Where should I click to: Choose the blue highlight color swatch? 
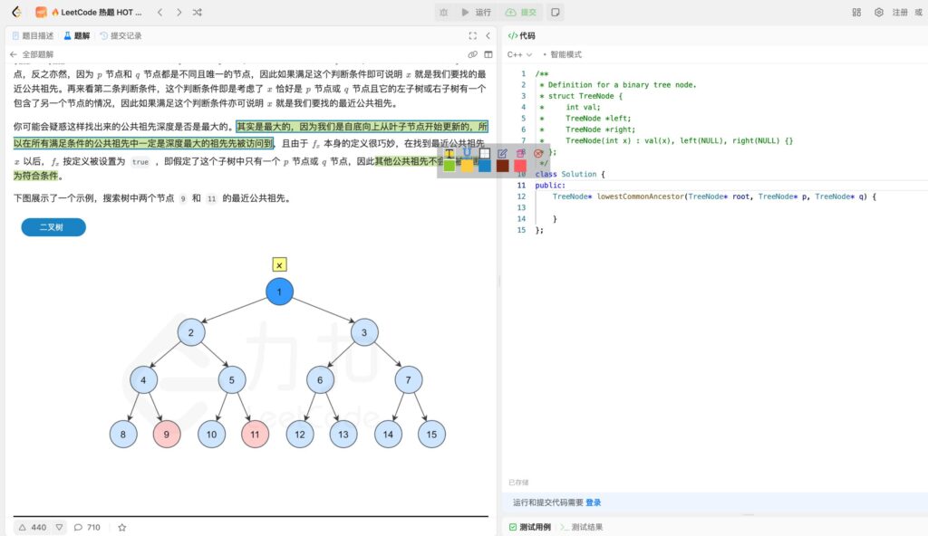click(485, 167)
